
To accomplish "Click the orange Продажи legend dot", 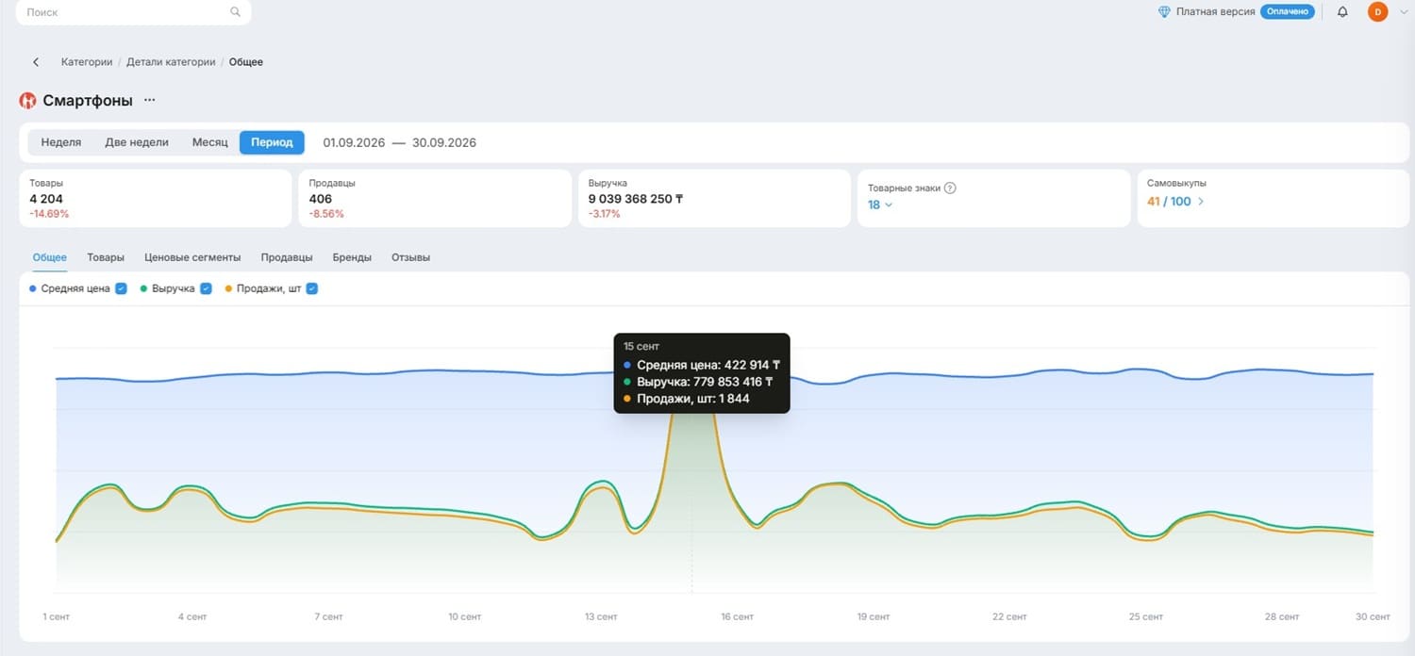I will pos(228,288).
